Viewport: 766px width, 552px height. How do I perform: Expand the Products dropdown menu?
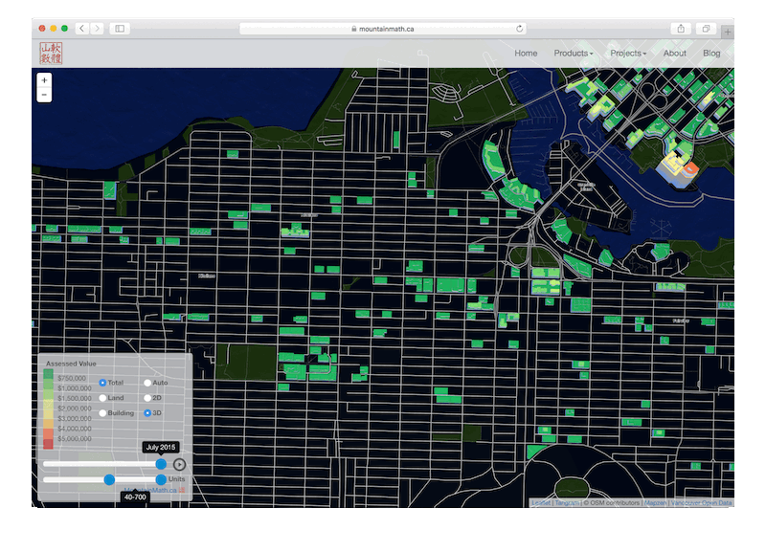(x=573, y=54)
